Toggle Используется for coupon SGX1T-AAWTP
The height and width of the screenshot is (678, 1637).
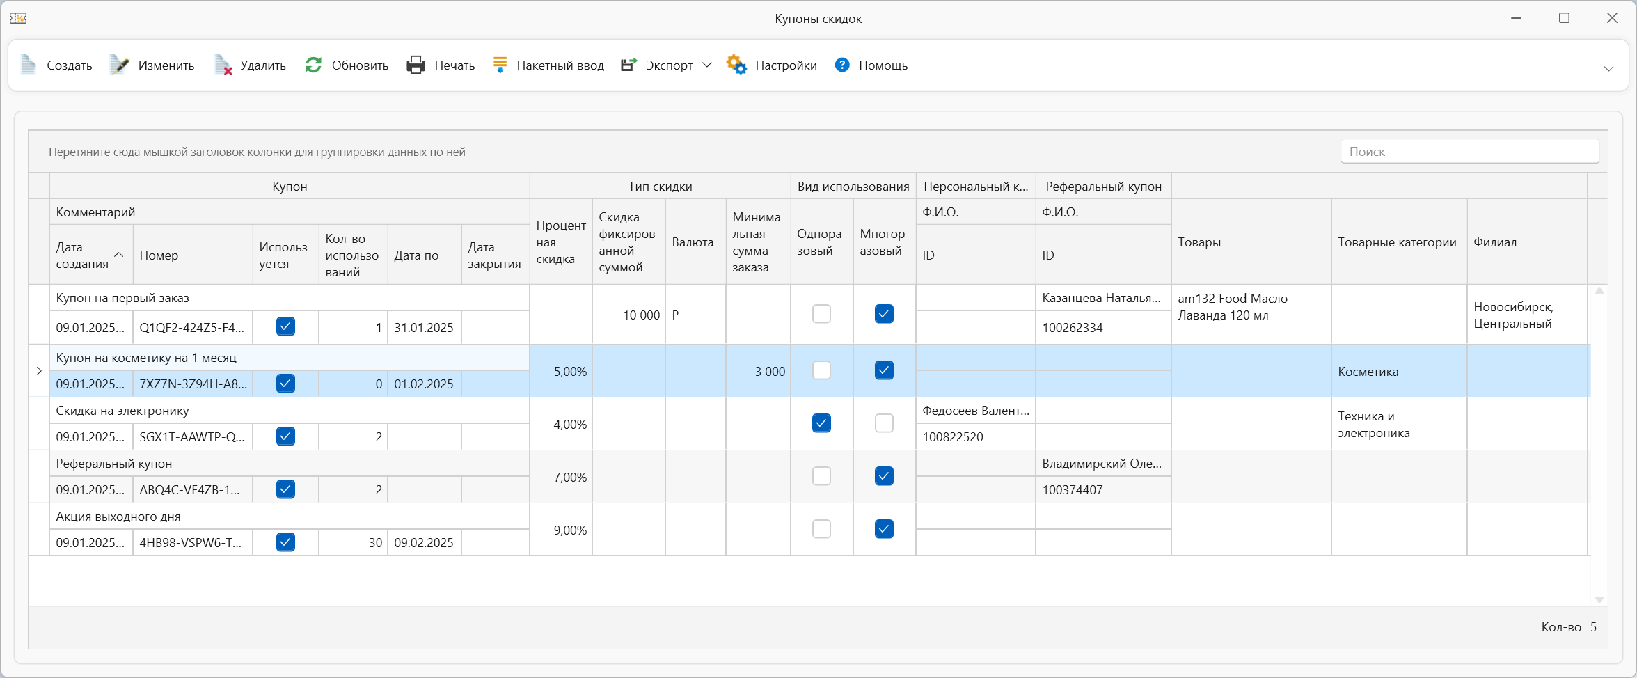tap(285, 436)
